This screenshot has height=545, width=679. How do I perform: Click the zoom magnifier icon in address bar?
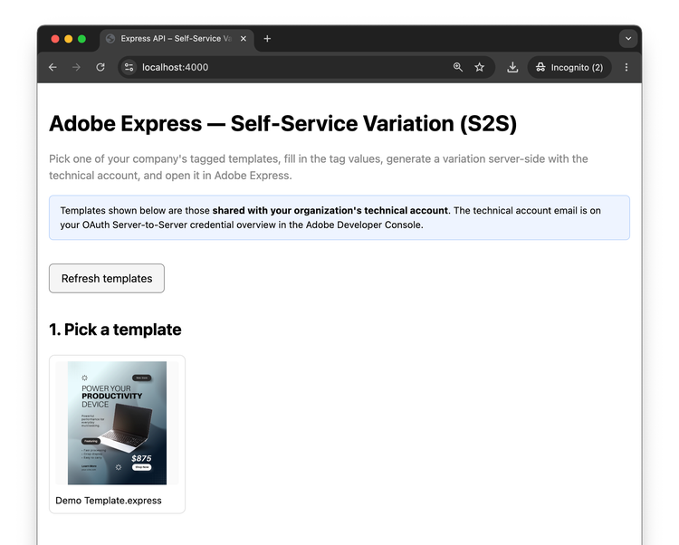458,67
